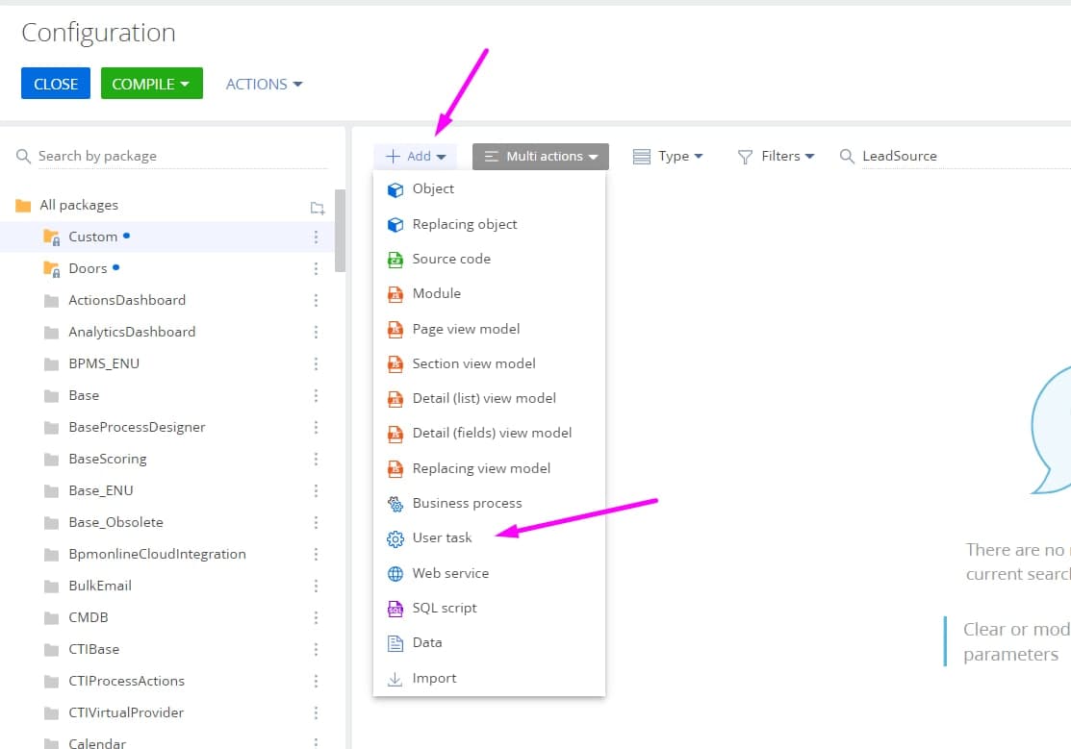Click the Filters funnel icon
This screenshot has width=1071, height=749.
point(745,157)
